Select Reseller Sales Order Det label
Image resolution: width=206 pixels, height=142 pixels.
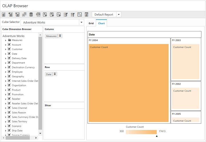pyautogui.click(x=25, y=104)
